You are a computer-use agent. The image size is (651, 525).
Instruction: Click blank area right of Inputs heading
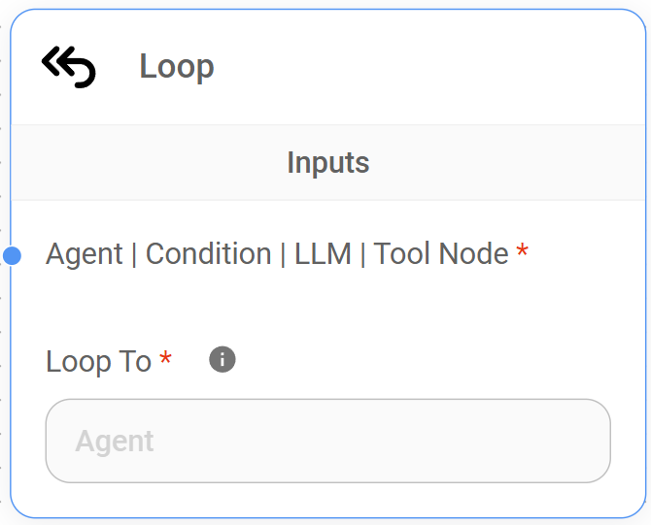click(505, 162)
